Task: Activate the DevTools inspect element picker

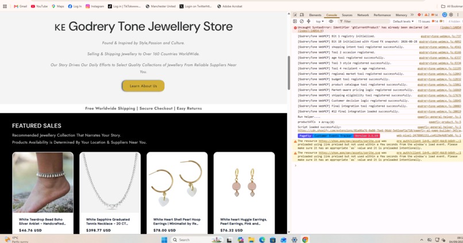Action: pyautogui.click(x=295, y=15)
